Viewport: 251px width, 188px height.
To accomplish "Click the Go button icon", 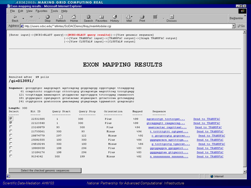I will point(241,26).
